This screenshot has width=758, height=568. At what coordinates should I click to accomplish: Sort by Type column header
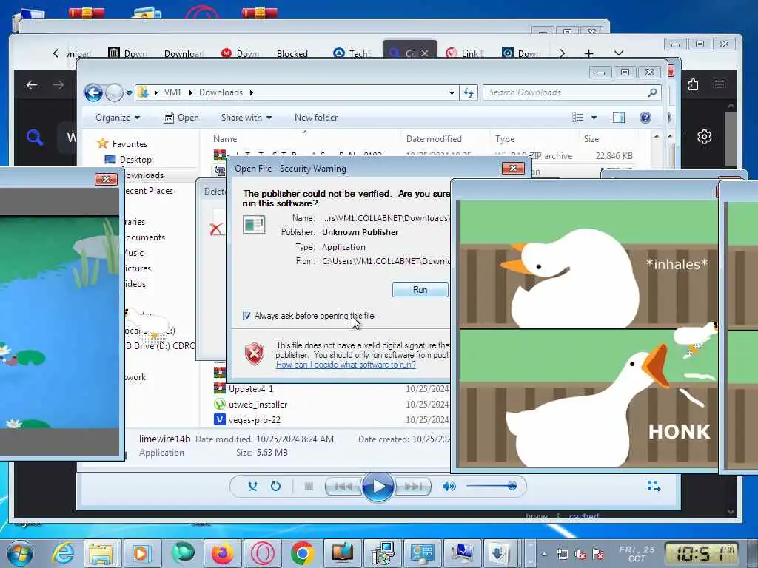tap(505, 138)
